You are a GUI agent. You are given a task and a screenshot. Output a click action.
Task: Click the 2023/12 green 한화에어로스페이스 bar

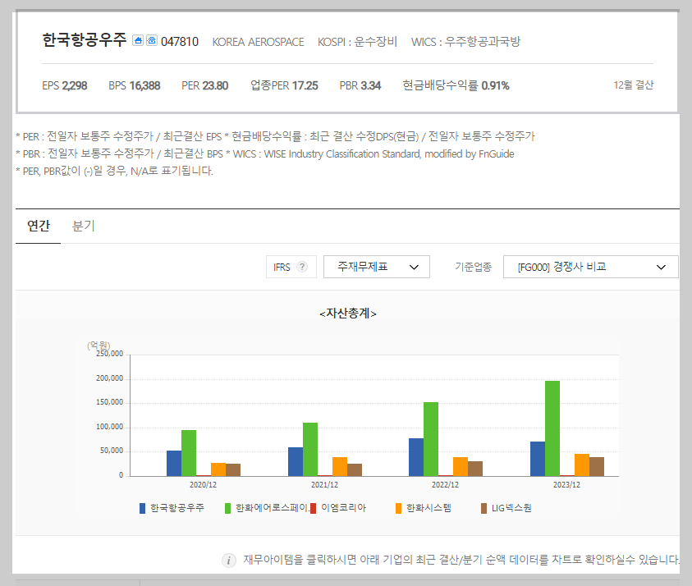552,428
